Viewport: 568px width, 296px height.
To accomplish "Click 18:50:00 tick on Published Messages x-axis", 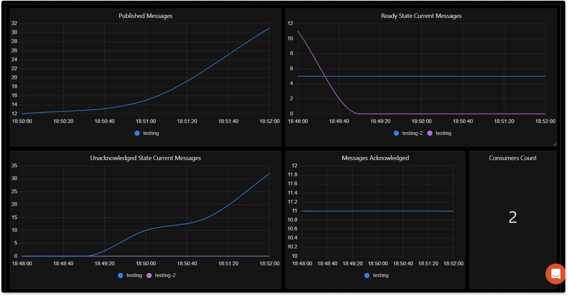I will coord(22,121).
